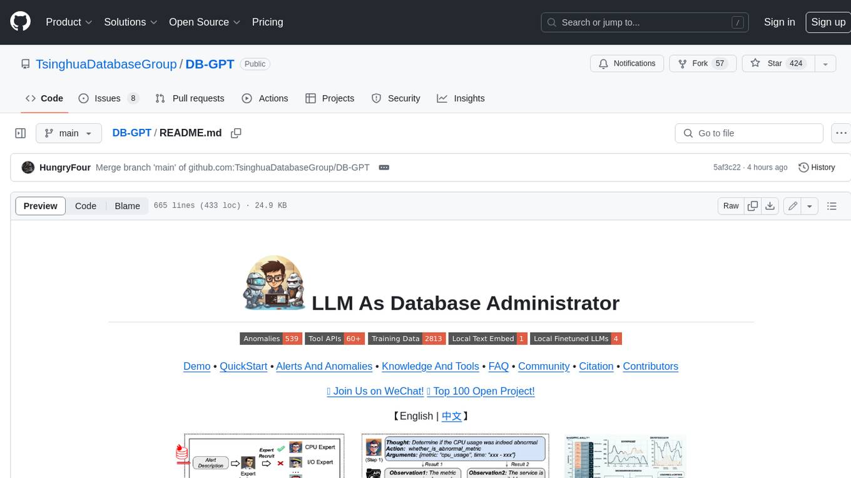Click the Sign up button

click(x=828, y=22)
